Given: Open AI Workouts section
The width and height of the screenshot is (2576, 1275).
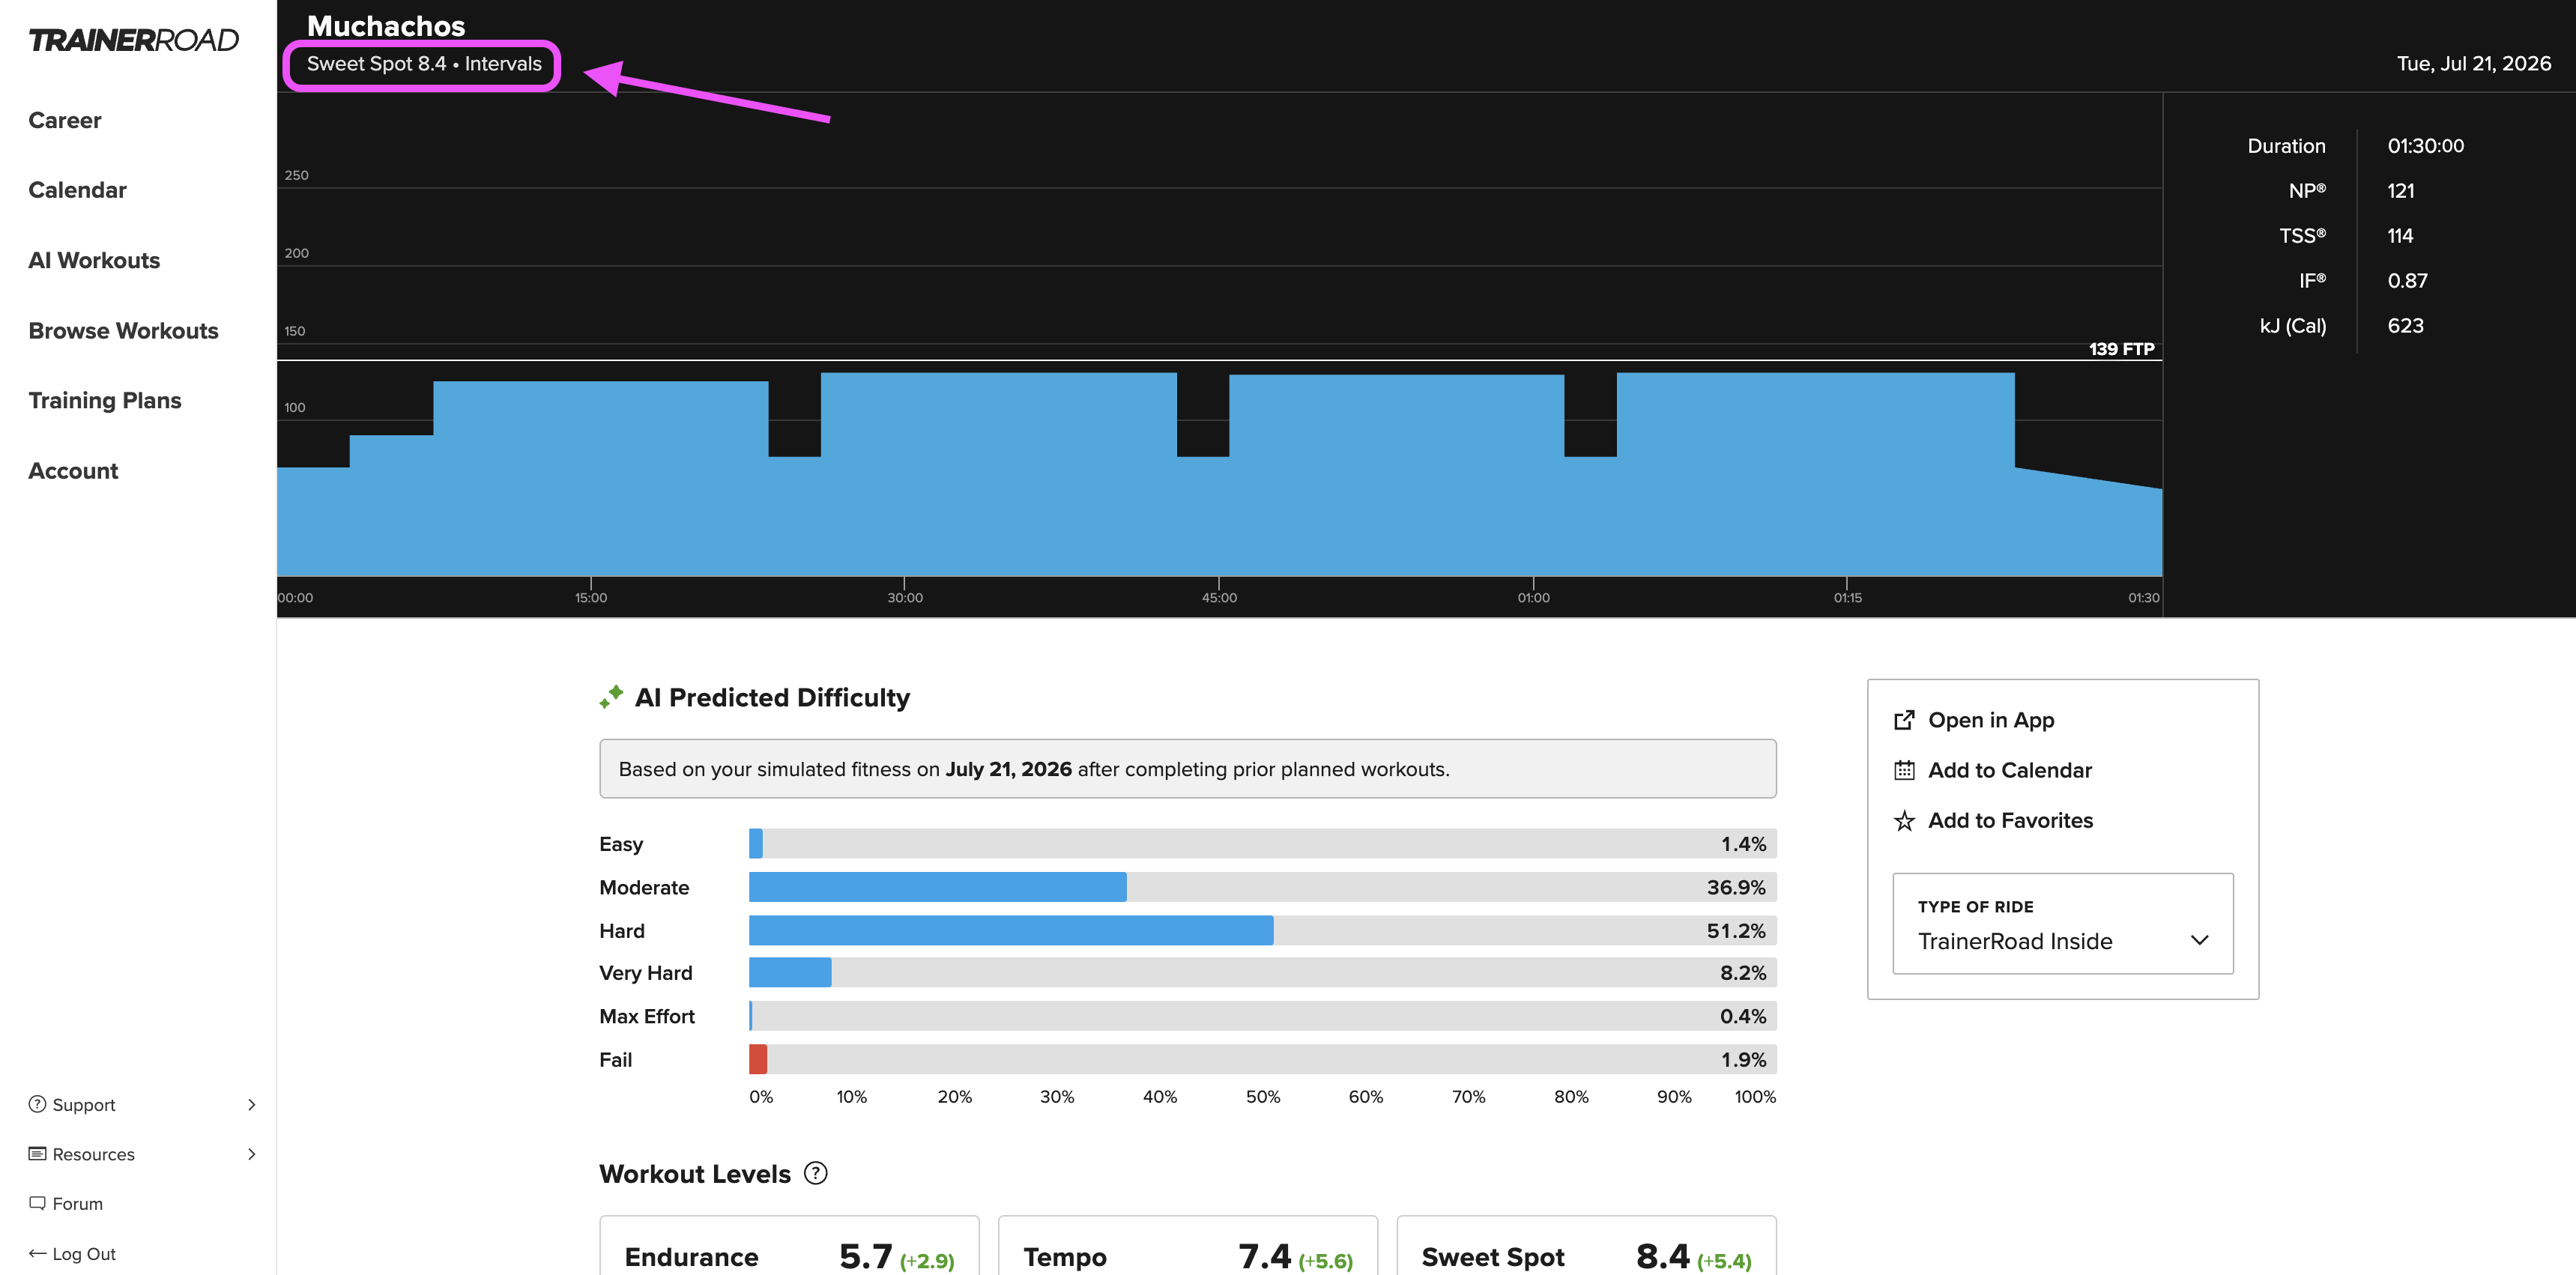Looking at the screenshot, I should click(94, 260).
